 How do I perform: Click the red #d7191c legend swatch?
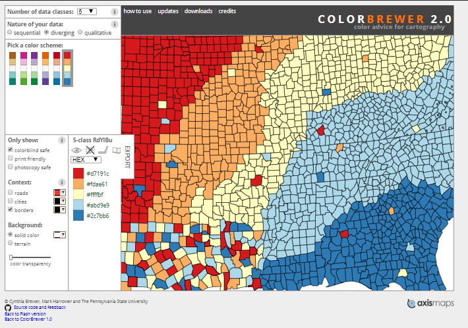(78, 173)
